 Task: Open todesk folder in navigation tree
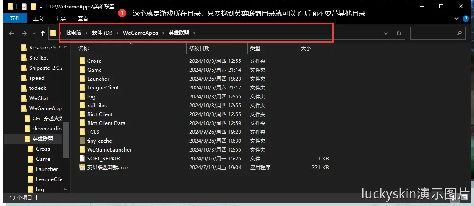[38, 88]
